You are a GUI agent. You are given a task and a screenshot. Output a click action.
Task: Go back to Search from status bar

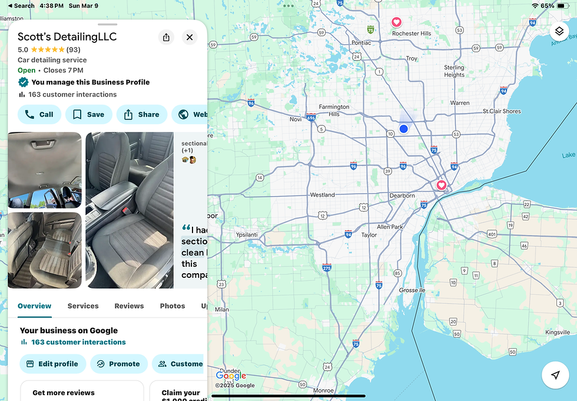[x=21, y=6]
